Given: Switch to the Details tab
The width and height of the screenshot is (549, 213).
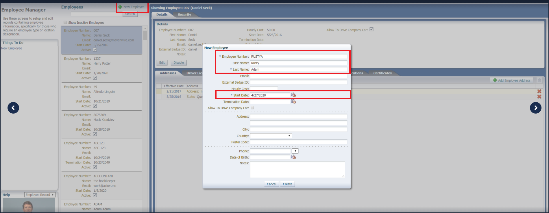Looking at the screenshot, I should click(162, 14).
